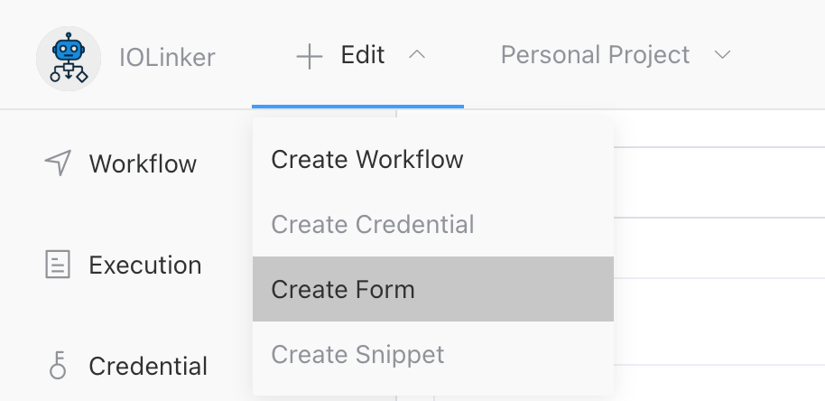
Task: Click the IOLinker robot logo
Action: tap(69, 58)
